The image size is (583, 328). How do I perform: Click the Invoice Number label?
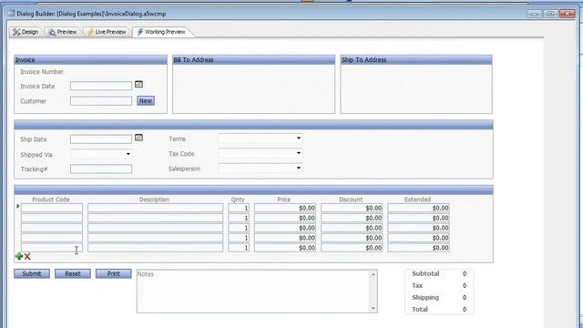(42, 72)
